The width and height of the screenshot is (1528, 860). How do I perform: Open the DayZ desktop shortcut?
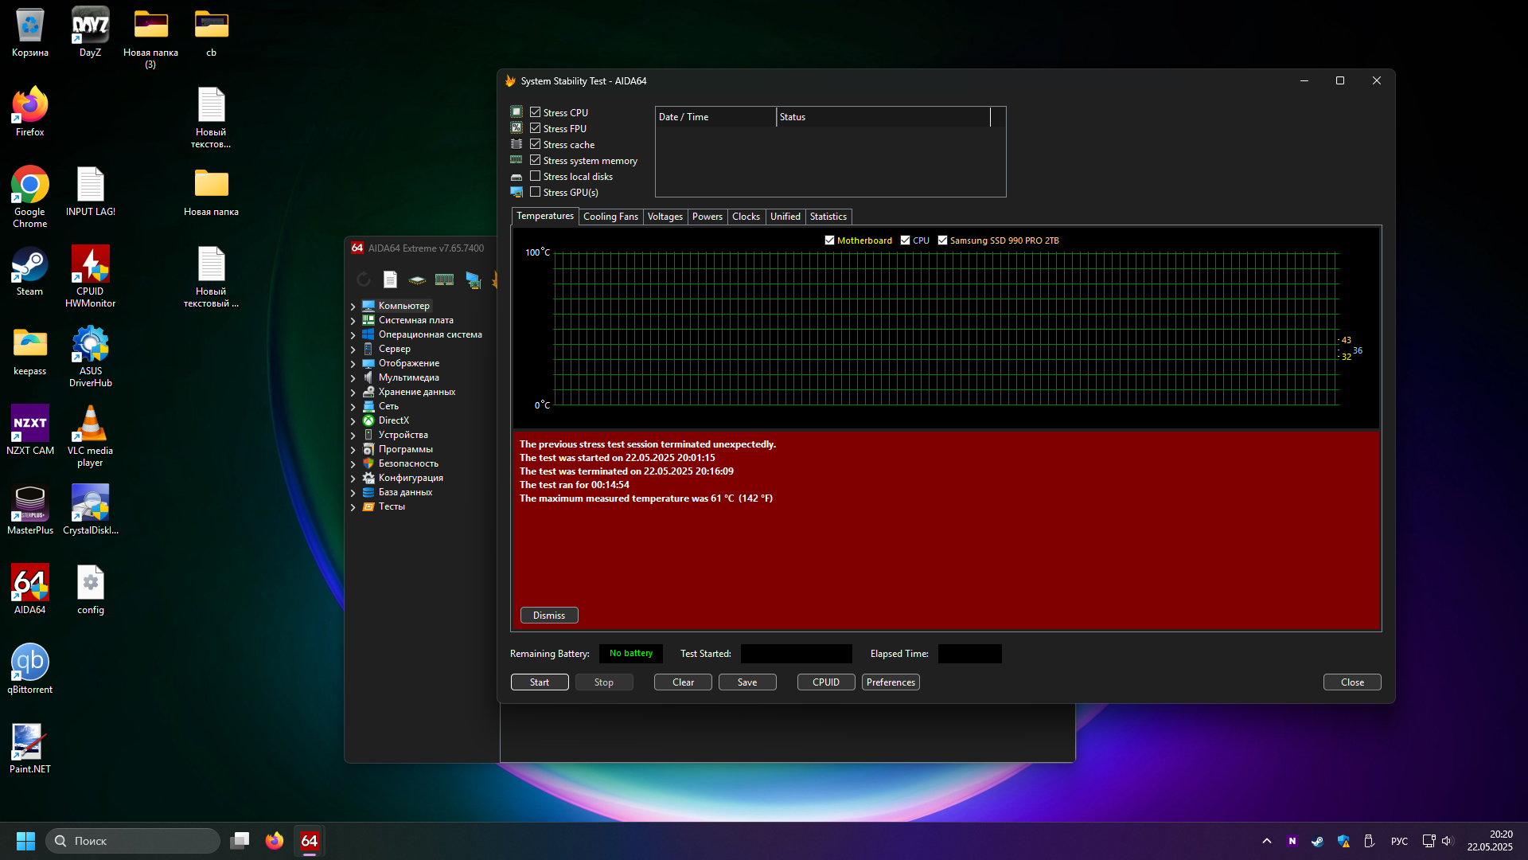pyautogui.click(x=90, y=33)
